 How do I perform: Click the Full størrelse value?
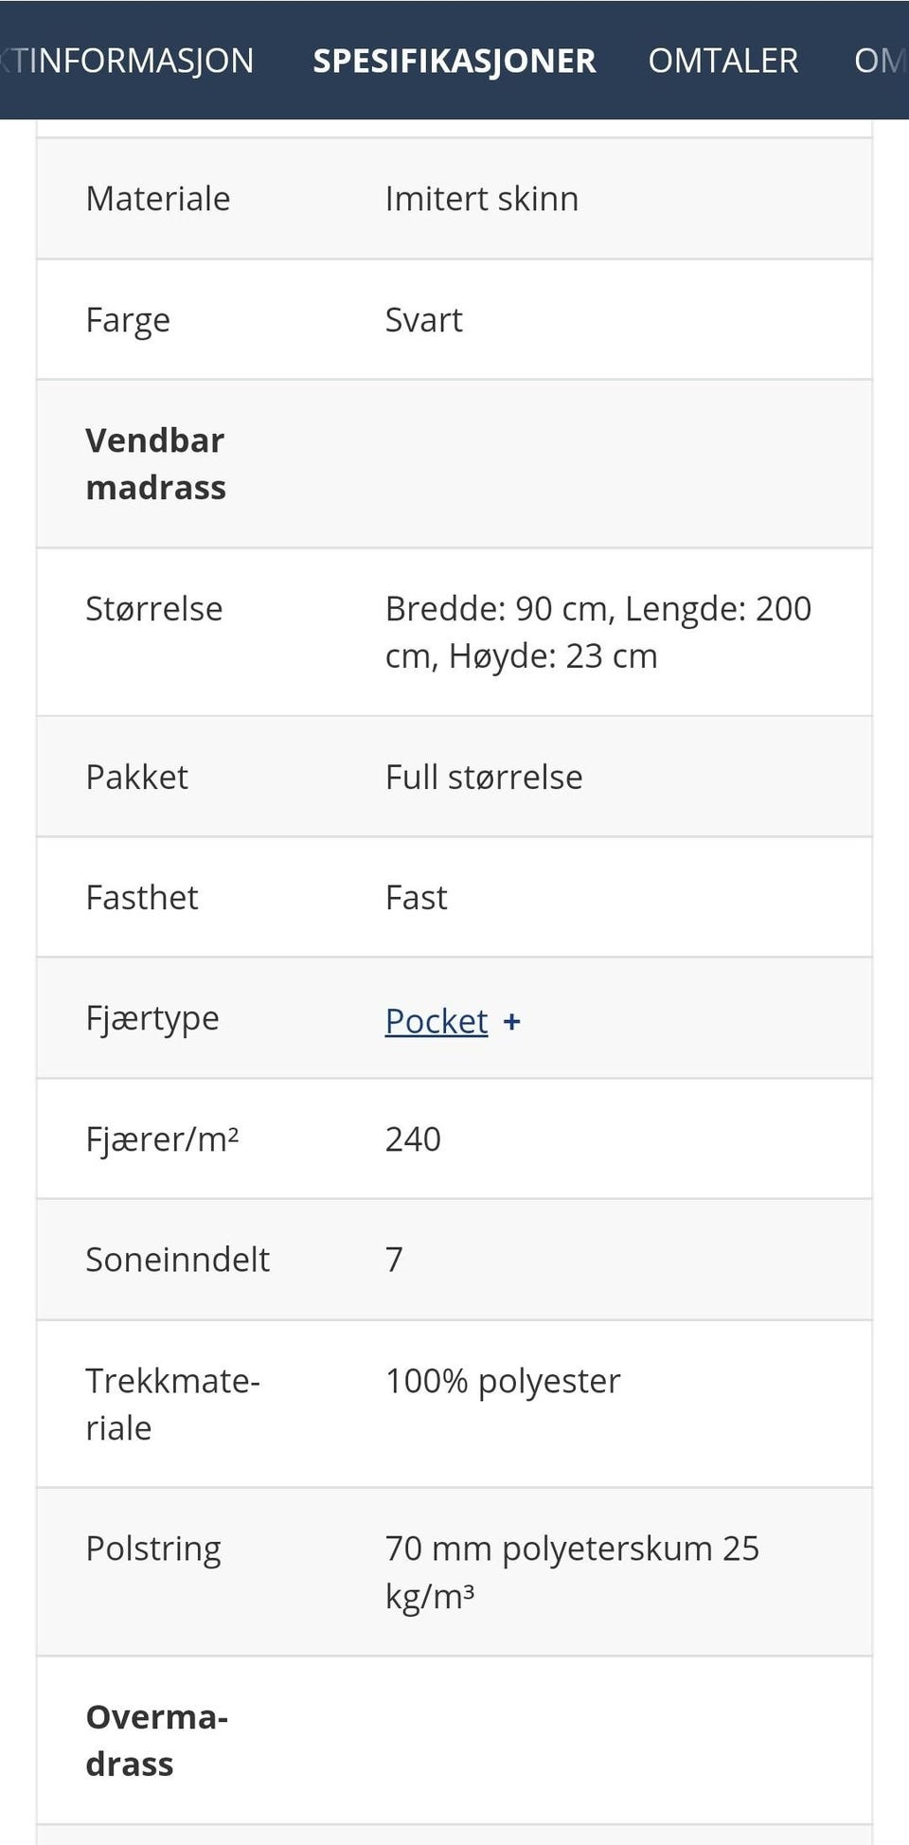pos(483,777)
